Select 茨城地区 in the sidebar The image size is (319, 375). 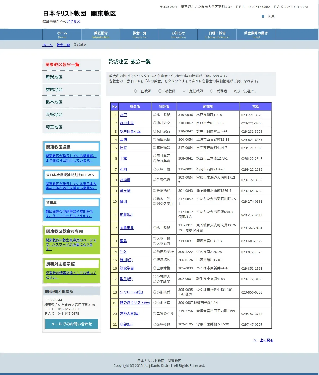click(72, 114)
